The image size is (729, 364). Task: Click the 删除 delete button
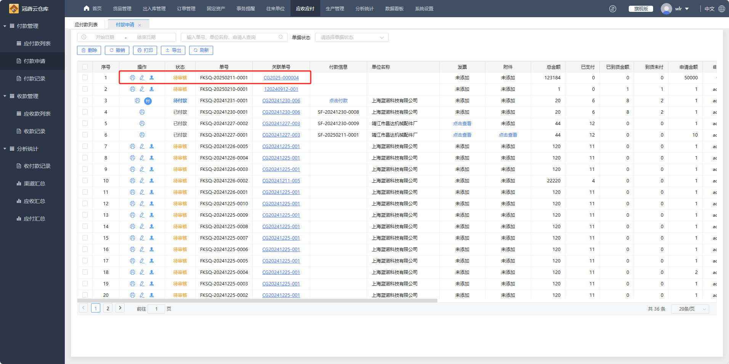click(x=89, y=50)
